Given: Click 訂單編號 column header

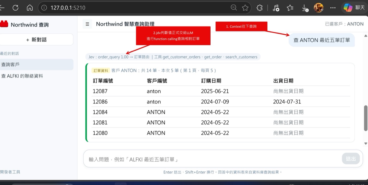Looking at the screenshot, I should 103,81.
